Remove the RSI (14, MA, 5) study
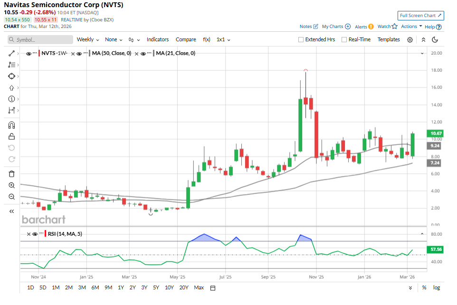The width and height of the screenshot is (457, 305). click(29, 234)
